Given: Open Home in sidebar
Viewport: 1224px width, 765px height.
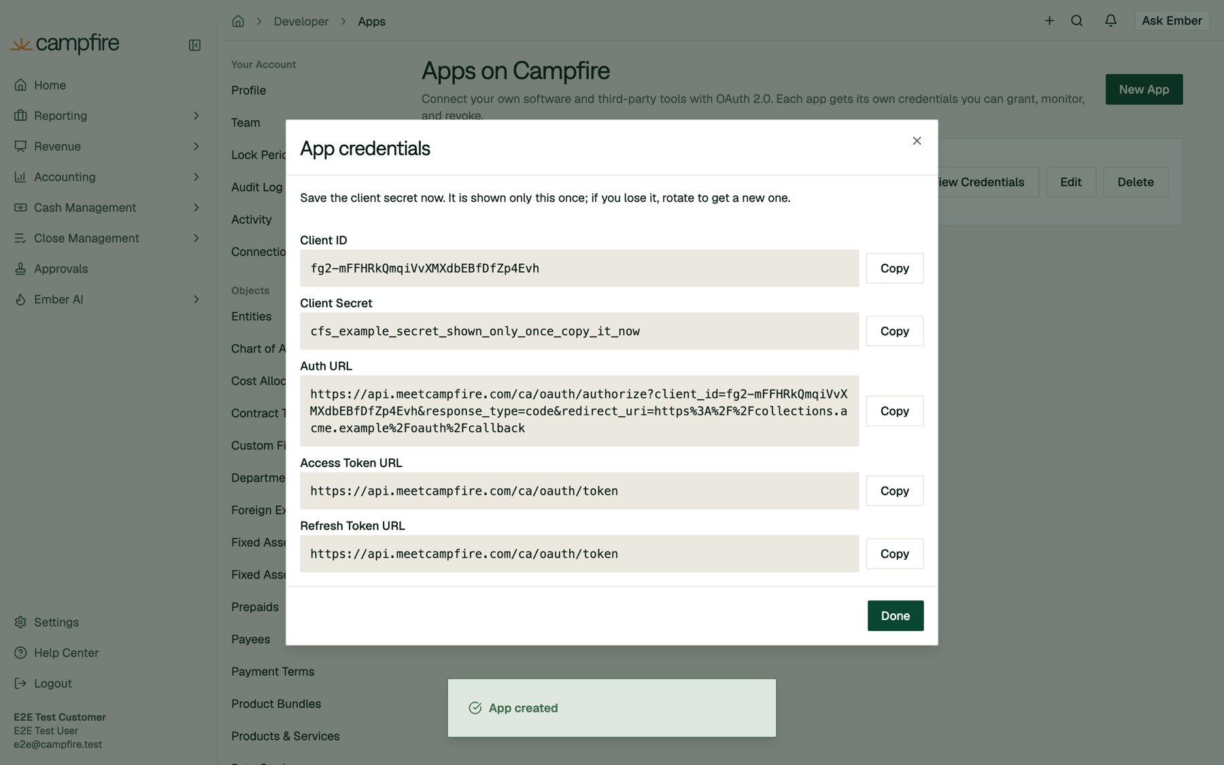Looking at the screenshot, I should 50,85.
